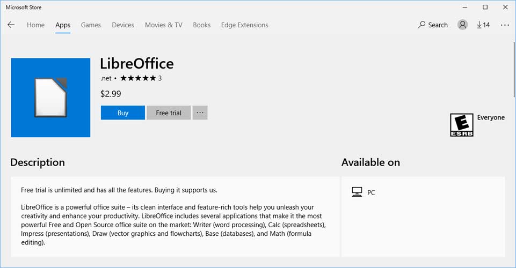Click the magnifier Search icon
The width and height of the screenshot is (516, 268).
[x=421, y=25]
